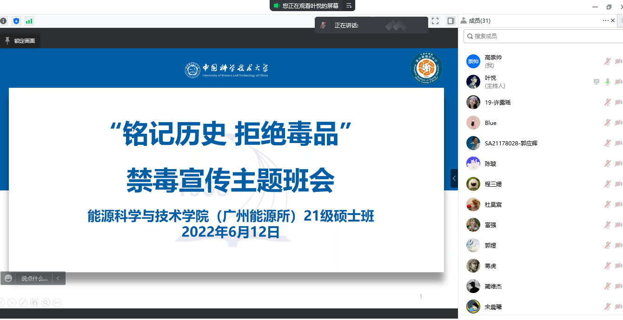Open the blue shield security icon
Viewport: 623px width, 320px height.
[16, 21]
